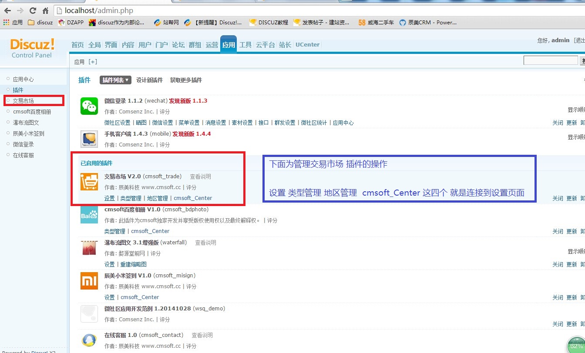Open the 站帮网 bookmark
The width and height of the screenshot is (585, 353).
click(x=166, y=22)
